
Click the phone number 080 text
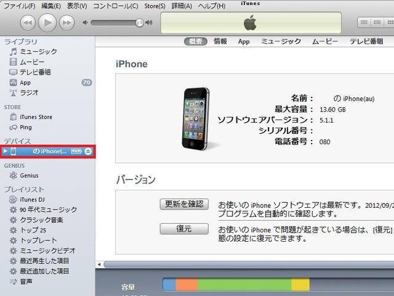[x=324, y=142]
